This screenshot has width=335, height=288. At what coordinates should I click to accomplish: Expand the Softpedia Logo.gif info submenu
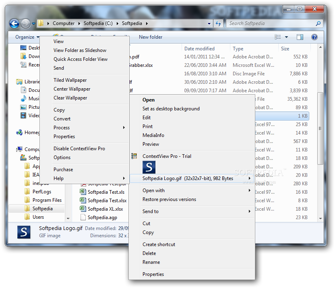pyautogui.click(x=192, y=178)
